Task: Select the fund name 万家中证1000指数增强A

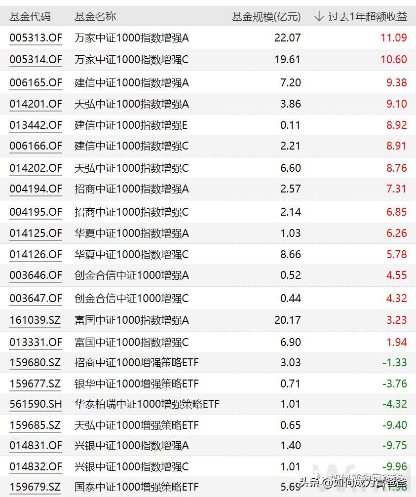Action: (x=132, y=38)
